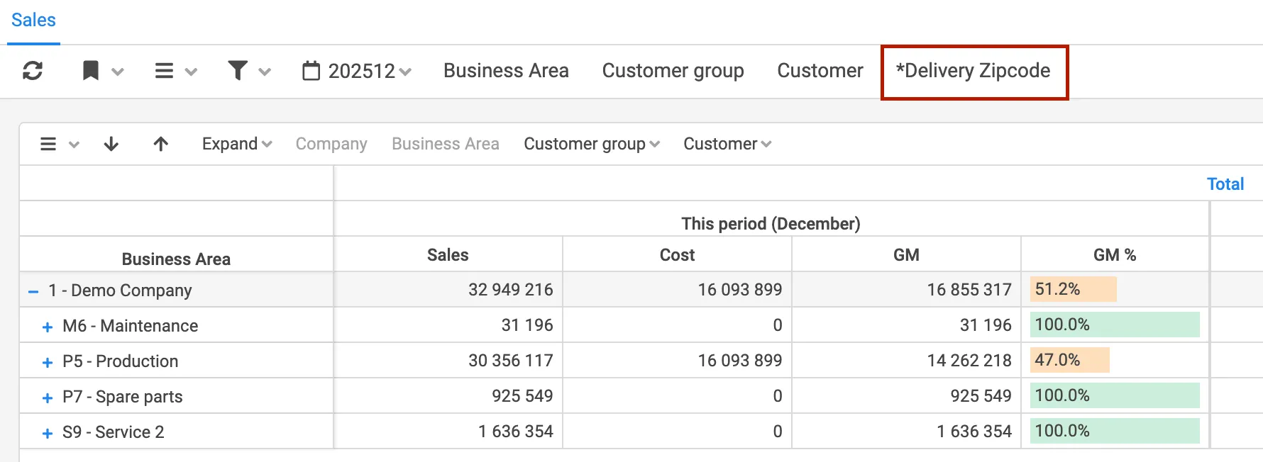Select the Sales tab
The height and width of the screenshot is (462, 1263).
pos(33,20)
